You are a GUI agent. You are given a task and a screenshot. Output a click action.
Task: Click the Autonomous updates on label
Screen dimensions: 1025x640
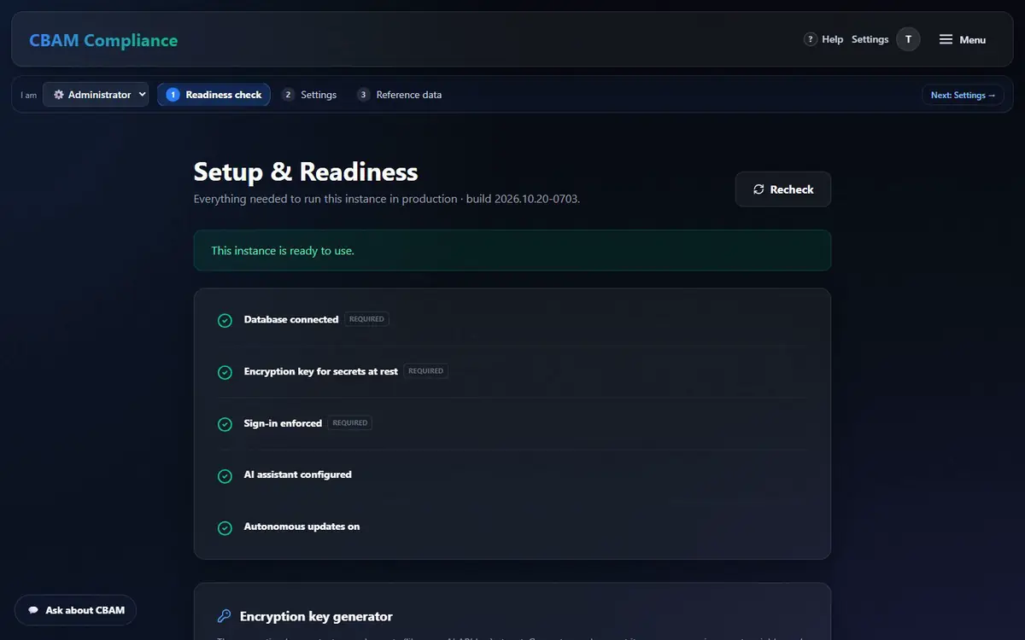(x=302, y=527)
